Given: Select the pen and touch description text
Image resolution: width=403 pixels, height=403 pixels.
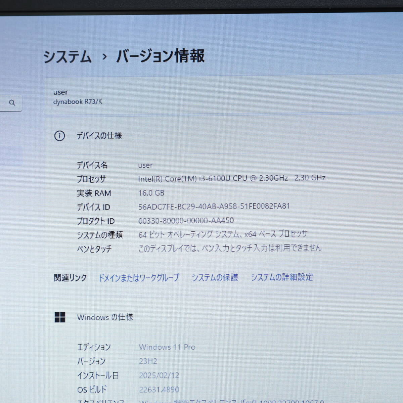Looking at the screenshot, I should tap(230, 248).
